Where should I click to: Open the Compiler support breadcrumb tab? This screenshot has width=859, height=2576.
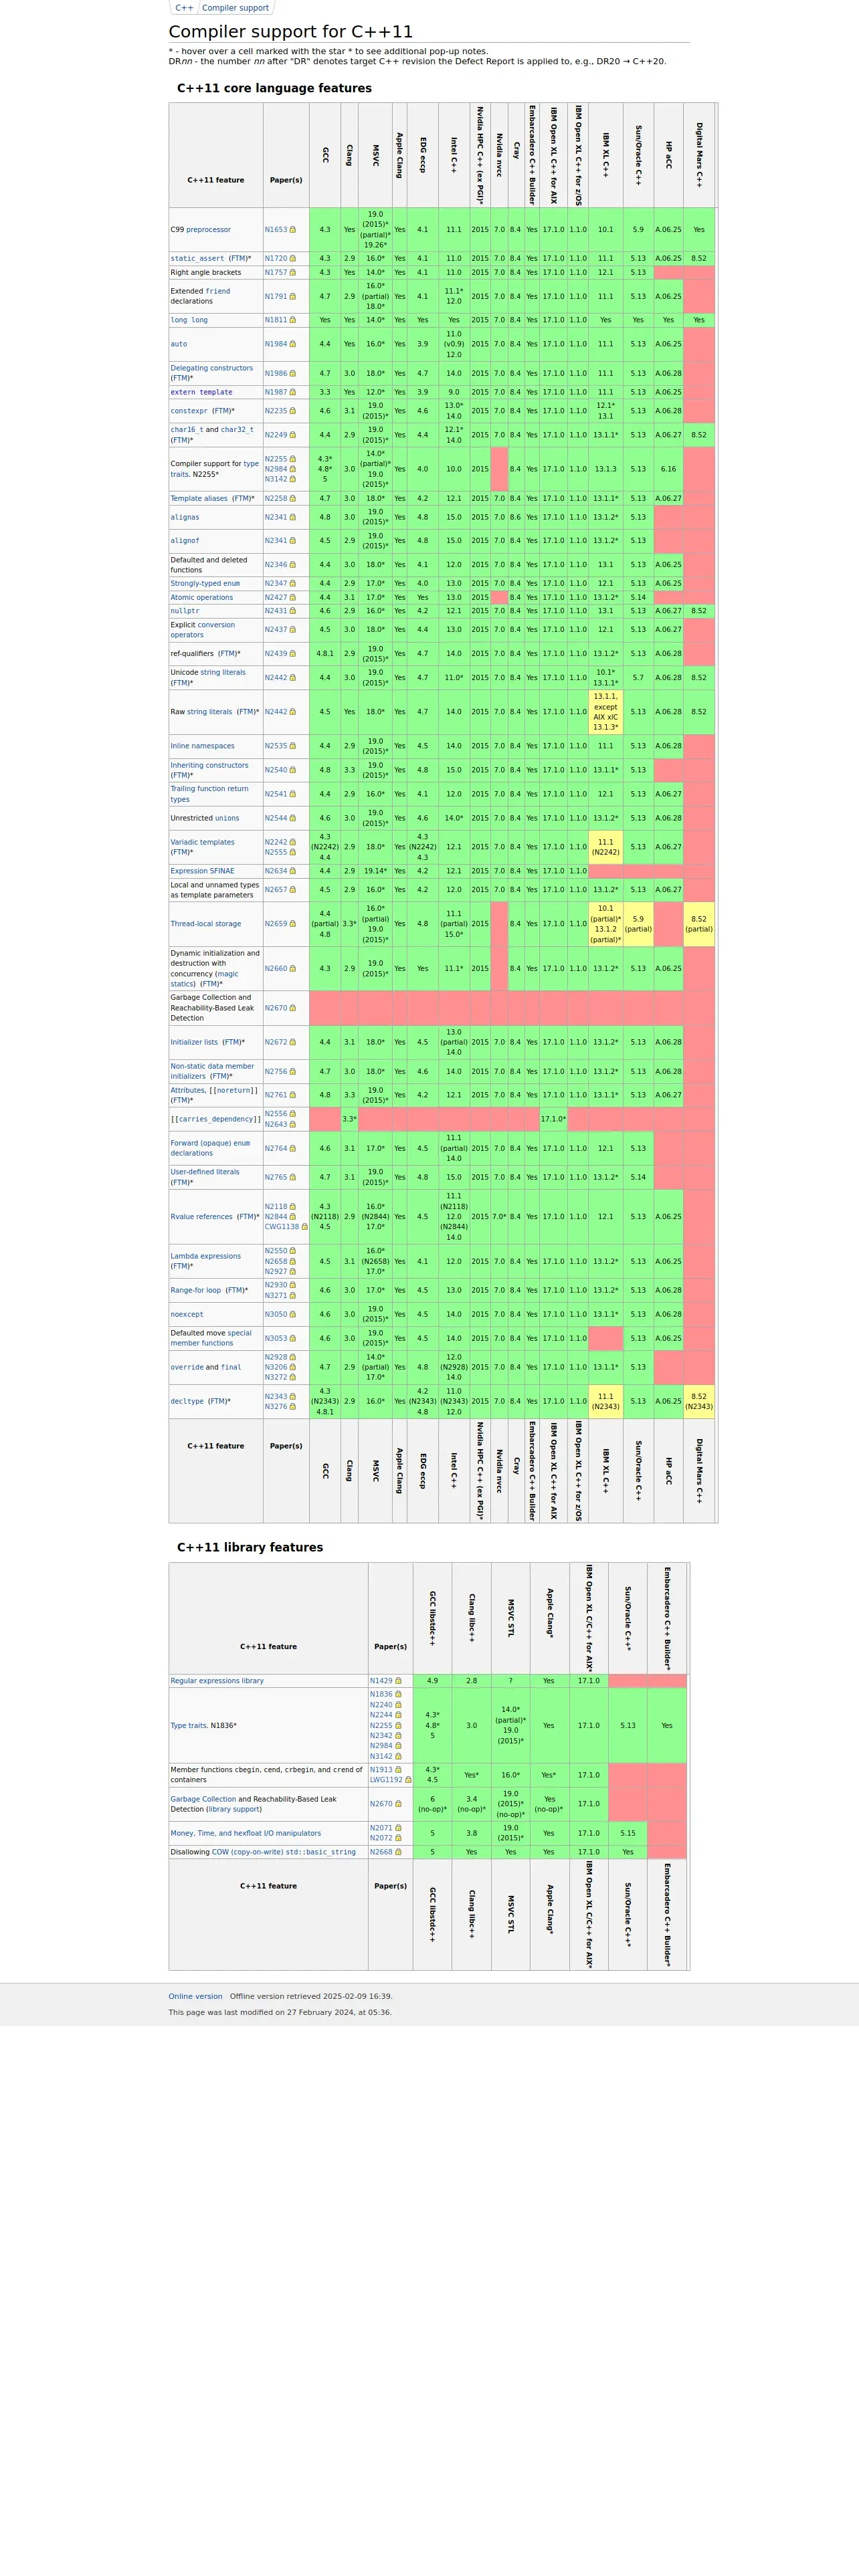235,8
